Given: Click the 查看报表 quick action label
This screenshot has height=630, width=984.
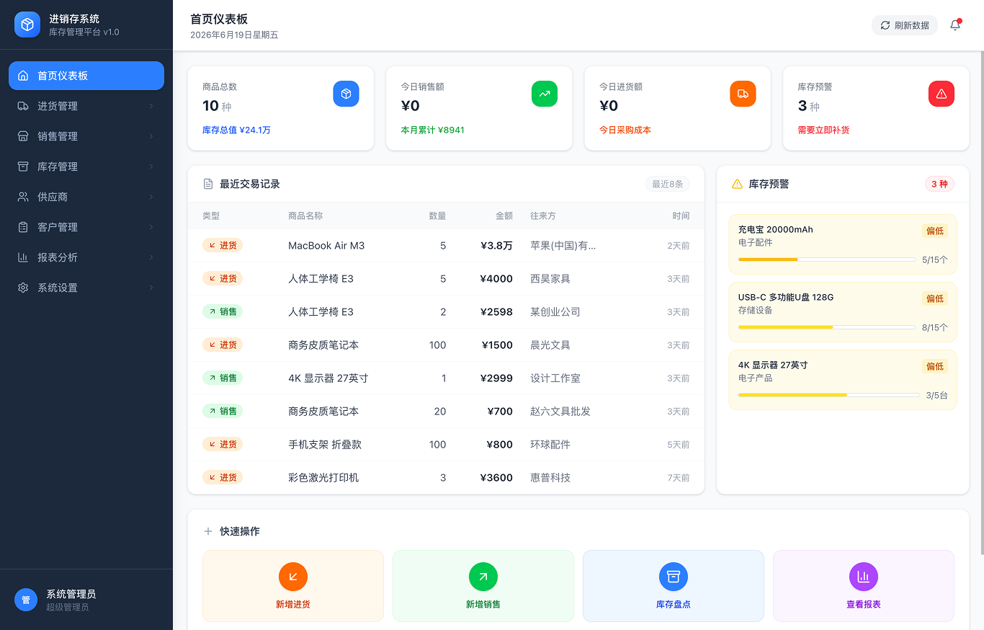Looking at the screenshot, I should [864, 604].
